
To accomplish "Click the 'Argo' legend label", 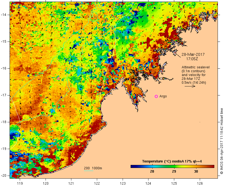I will coord(163,96).
